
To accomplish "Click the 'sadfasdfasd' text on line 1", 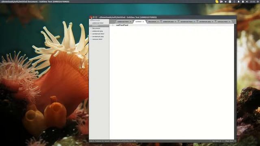I will coord(122,25).
